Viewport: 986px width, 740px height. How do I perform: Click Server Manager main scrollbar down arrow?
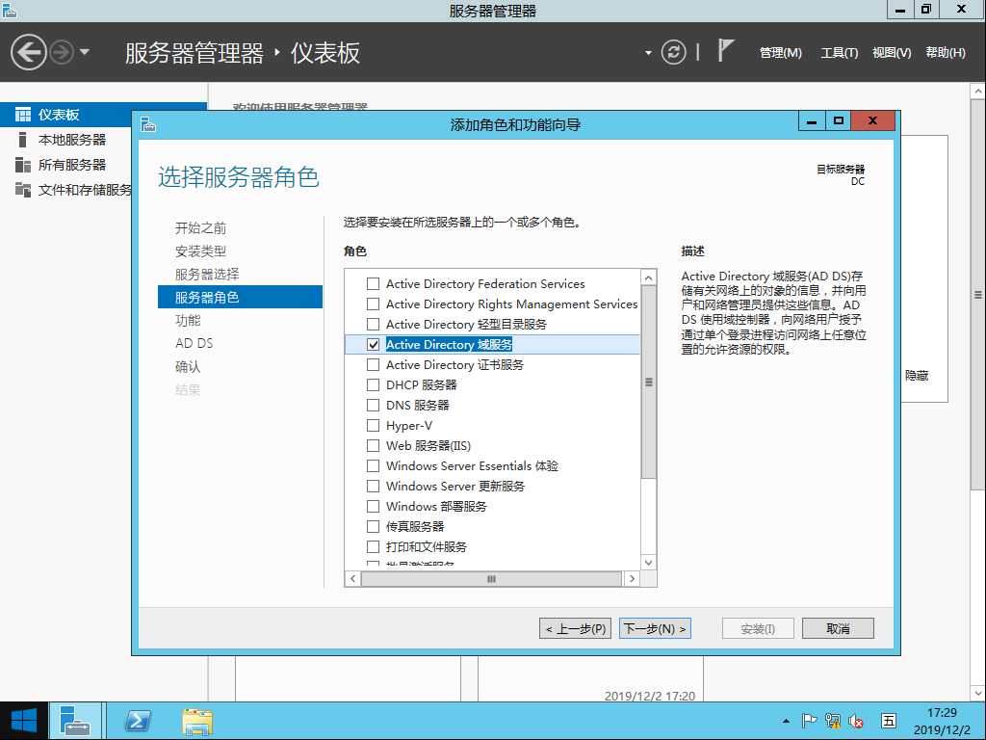pos(978,694)
